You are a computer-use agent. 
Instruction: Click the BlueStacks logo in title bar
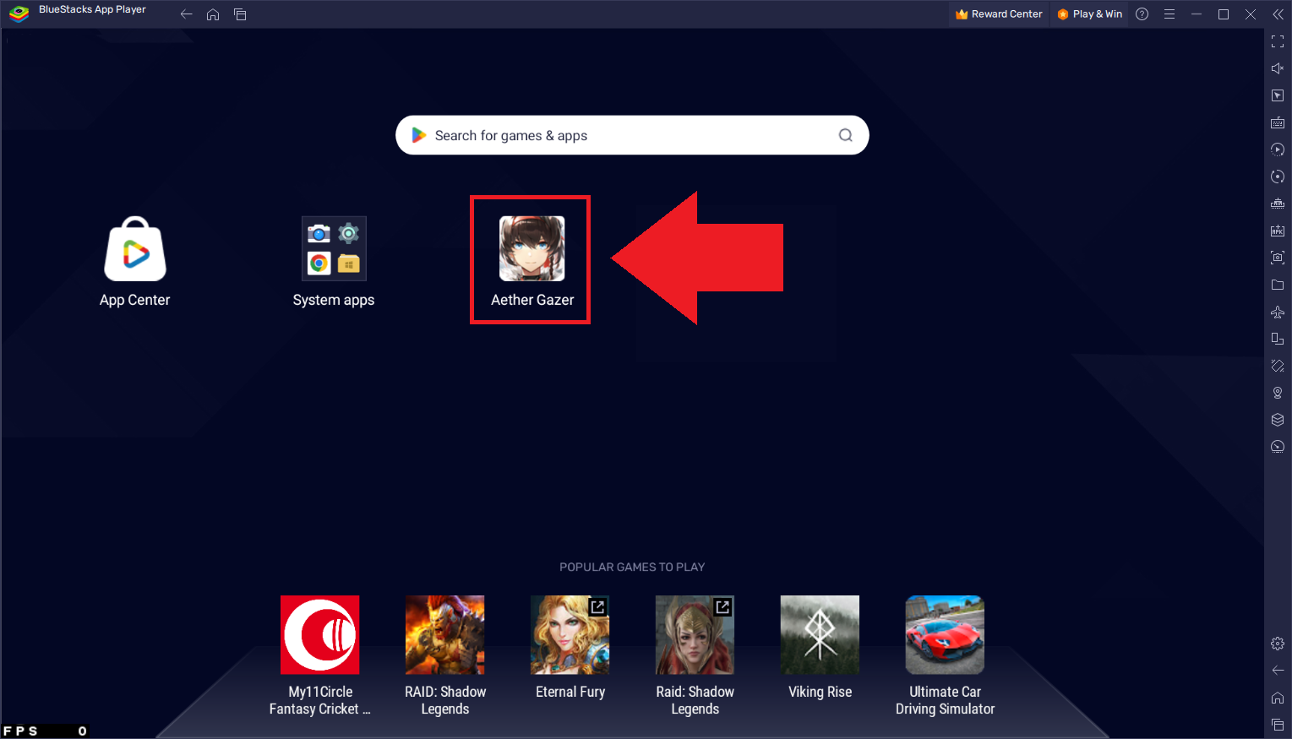click(x=19, y=14)
